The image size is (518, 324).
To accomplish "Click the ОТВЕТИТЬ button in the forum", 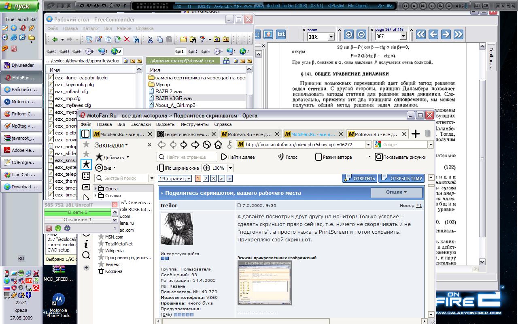I will pos(359,178).
